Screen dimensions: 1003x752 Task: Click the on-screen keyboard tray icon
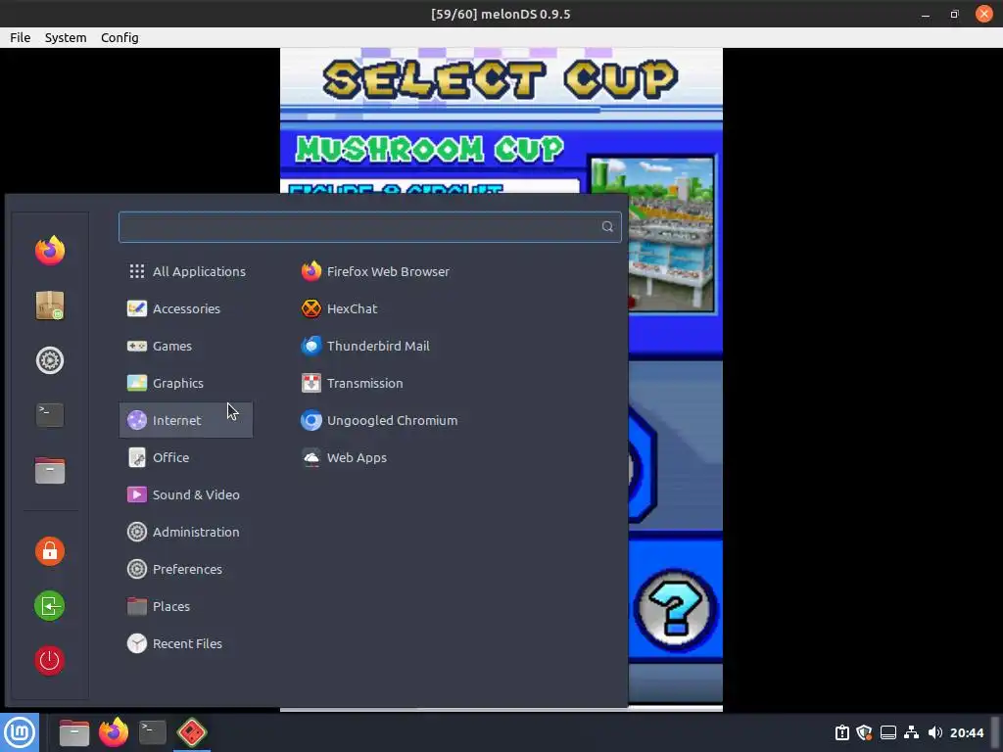pos(887,732)
